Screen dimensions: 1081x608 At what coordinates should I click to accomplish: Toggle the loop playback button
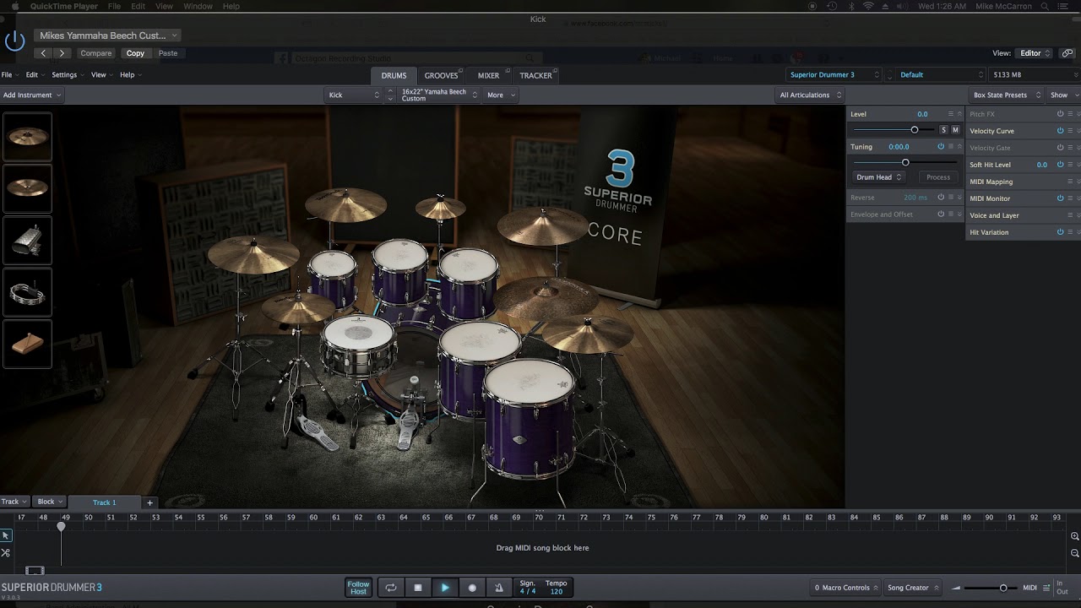coord(390,588)
